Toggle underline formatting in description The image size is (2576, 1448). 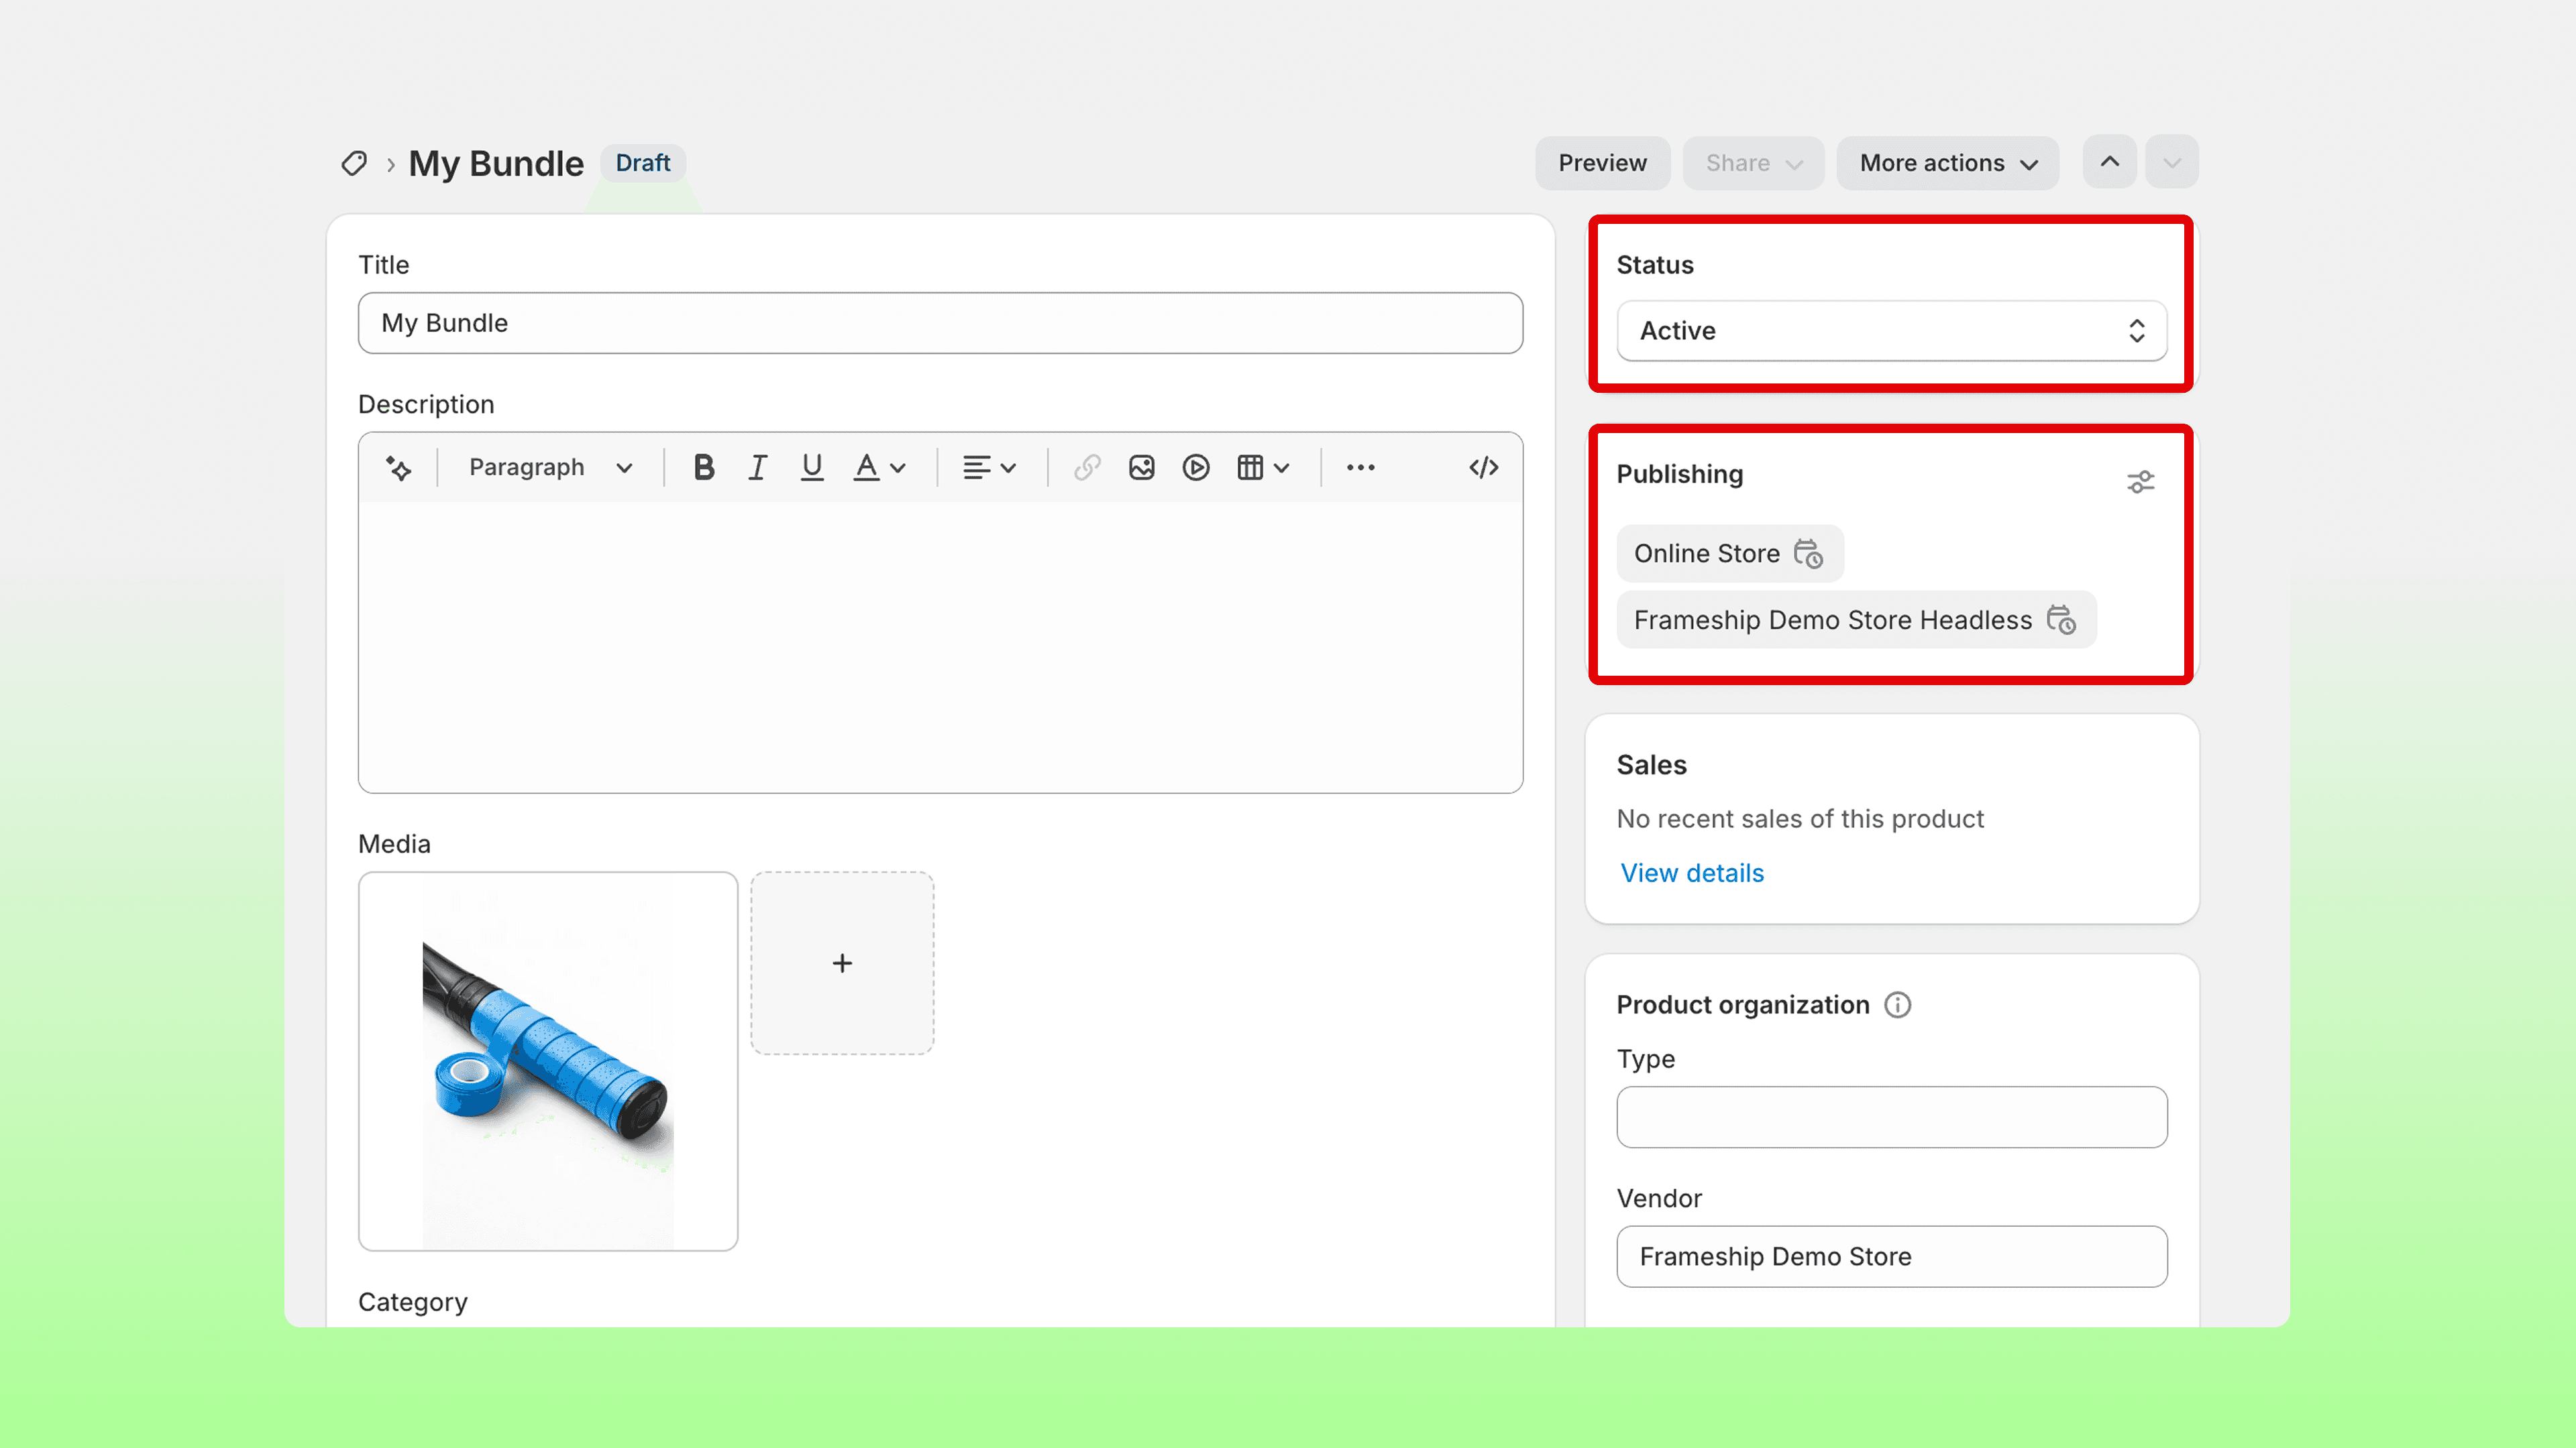(x=812, y=468)
